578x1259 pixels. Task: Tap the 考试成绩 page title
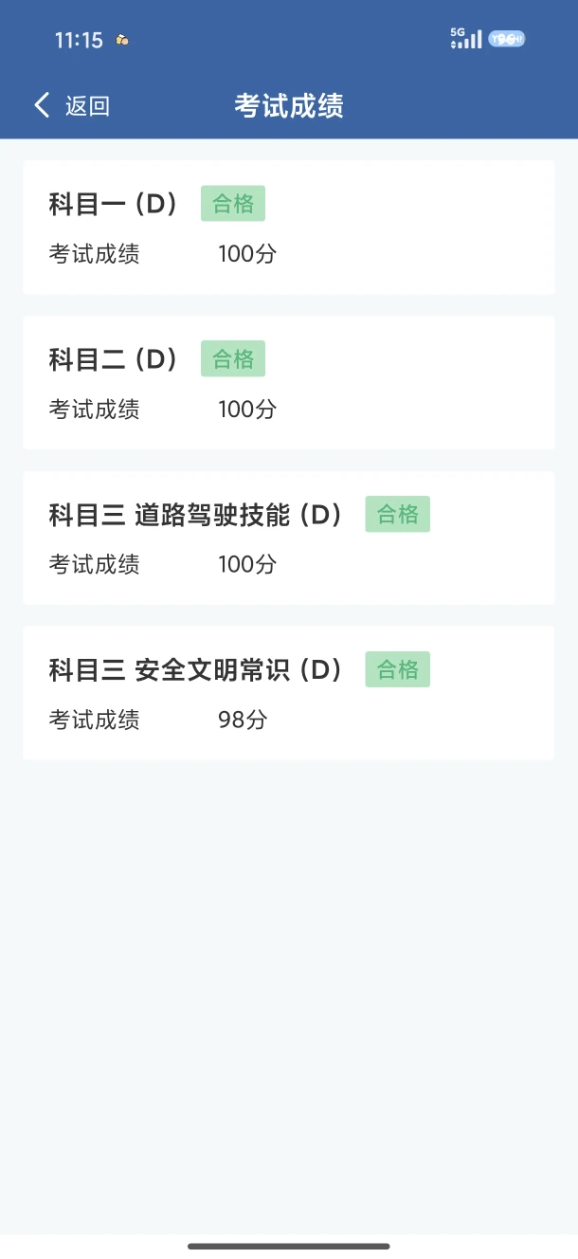click(x=289, y=106)
